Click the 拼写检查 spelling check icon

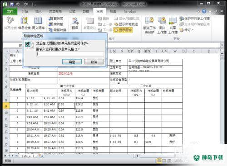click(x=10, y=23)
